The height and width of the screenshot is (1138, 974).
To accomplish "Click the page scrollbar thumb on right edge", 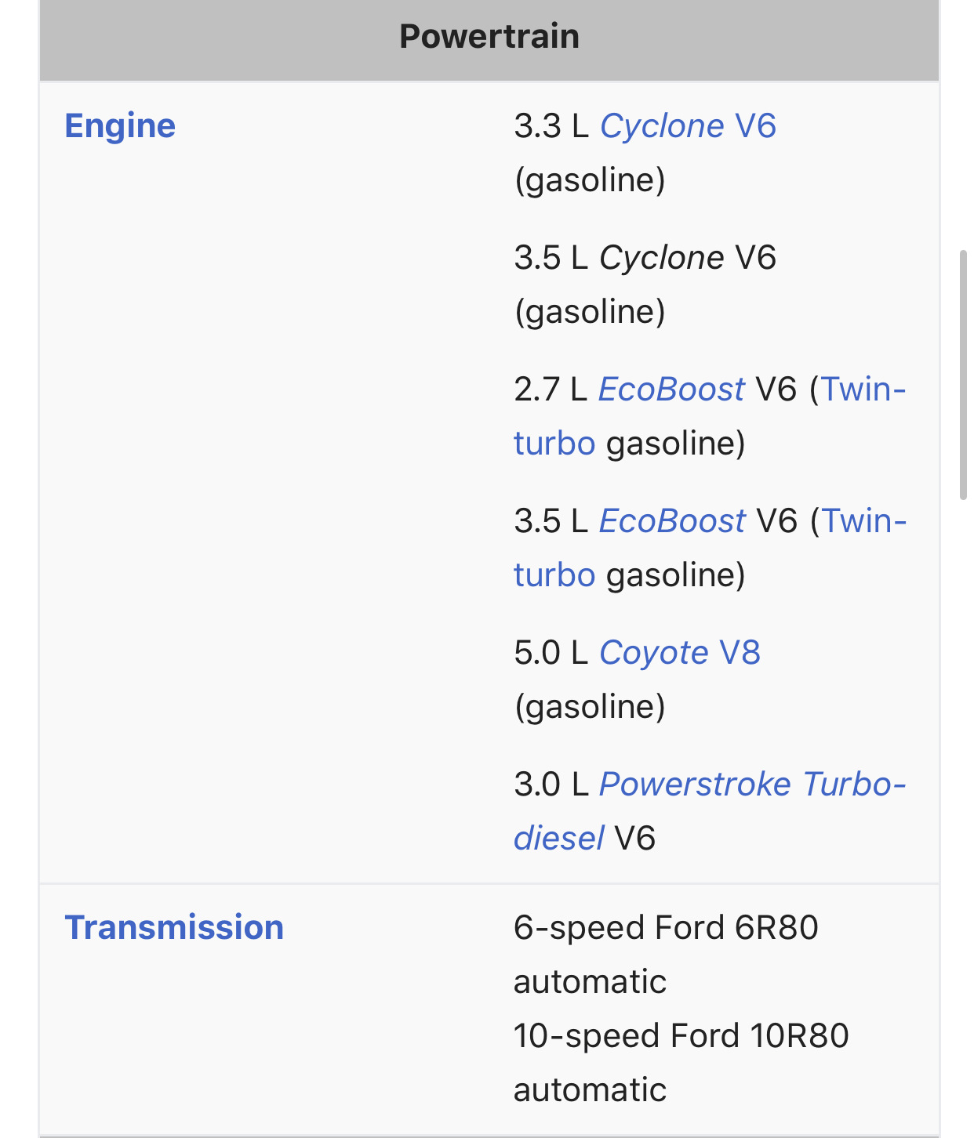I will 963,375.
